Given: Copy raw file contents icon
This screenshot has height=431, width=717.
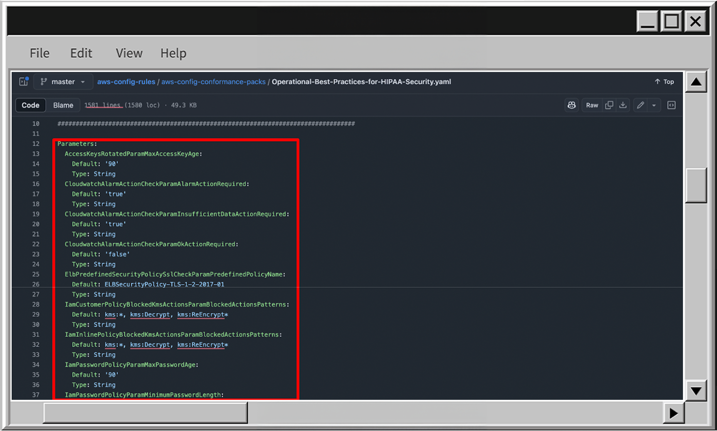Looking at the screenshot, I should coord(609,105).
